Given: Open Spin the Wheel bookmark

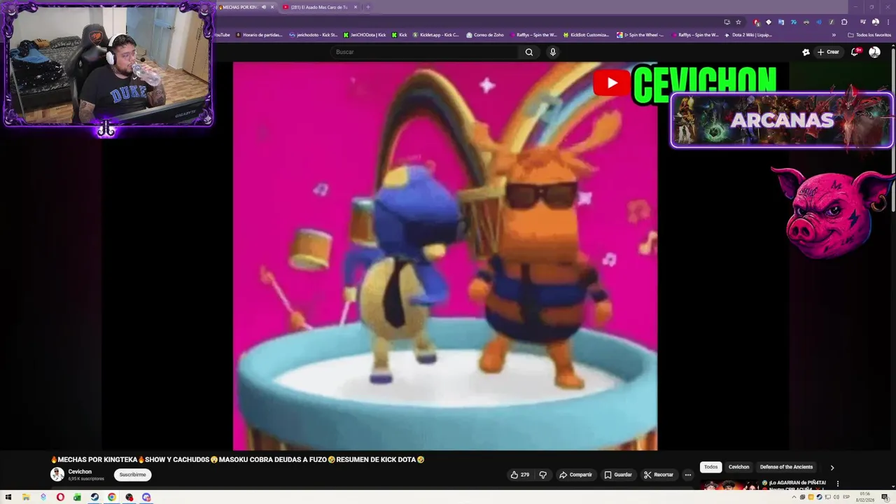Looking at the screenshot, I should (641, 34).
